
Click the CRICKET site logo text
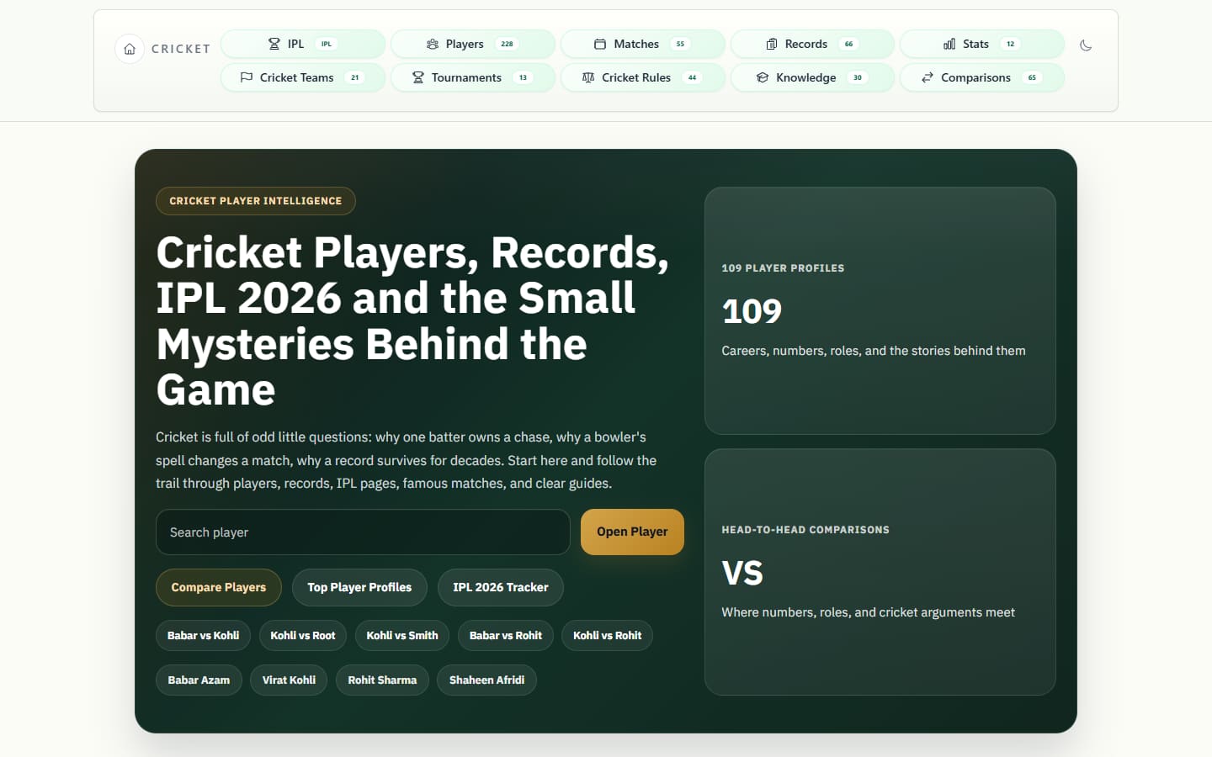click(181, 49)
